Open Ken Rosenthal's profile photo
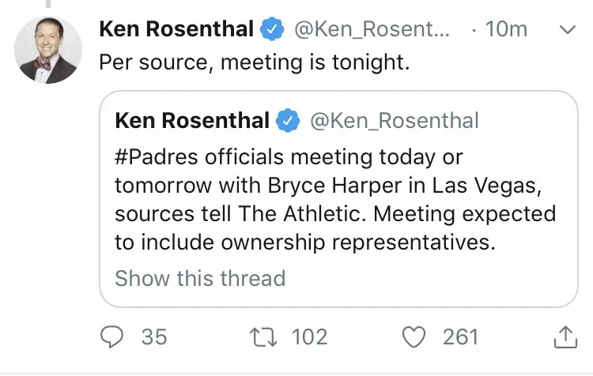 49,50
